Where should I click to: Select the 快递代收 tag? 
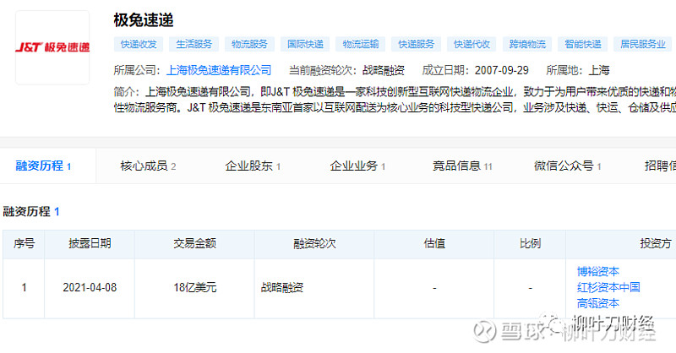(472, 44)
